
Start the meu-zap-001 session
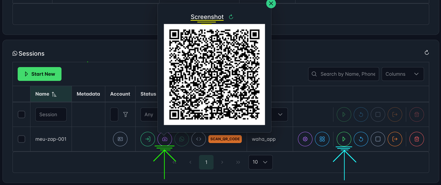tap(344, 139)
